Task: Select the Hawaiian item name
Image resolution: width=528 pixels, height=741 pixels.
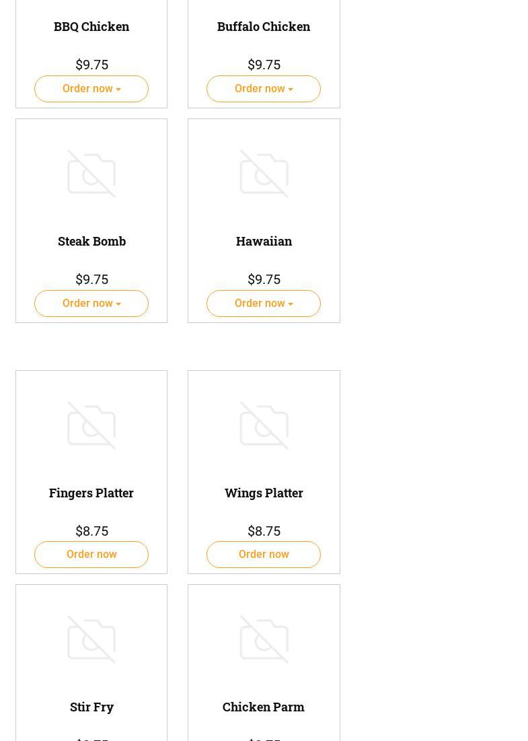Action: [x=264, y=241]
